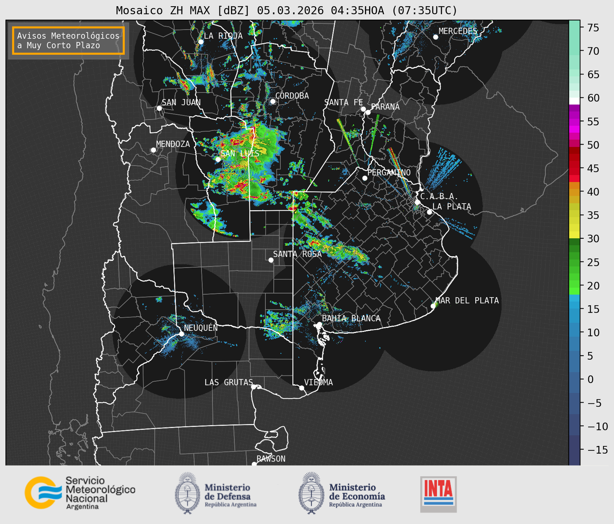
Task: Click the Bahía Blanca city label
Action: point(351,318)
